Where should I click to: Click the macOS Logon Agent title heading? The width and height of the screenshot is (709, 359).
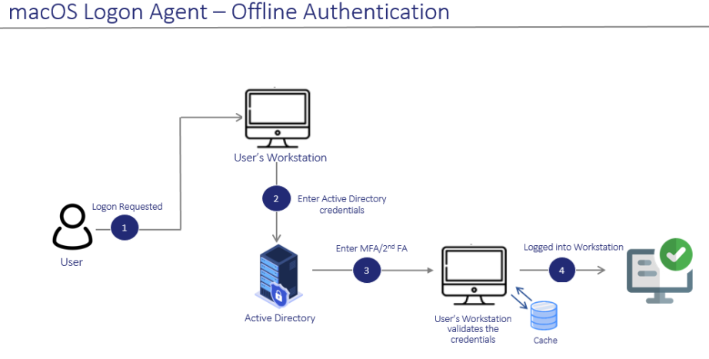228,12
